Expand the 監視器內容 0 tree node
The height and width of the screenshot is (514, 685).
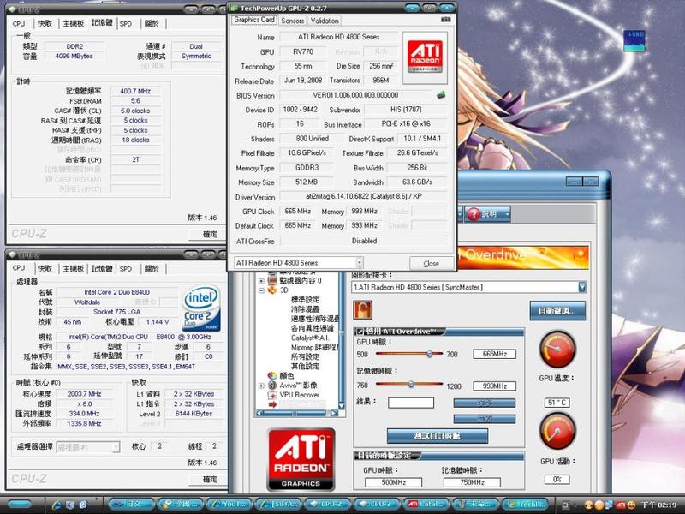pyautogui.click(x=261, y=281)
